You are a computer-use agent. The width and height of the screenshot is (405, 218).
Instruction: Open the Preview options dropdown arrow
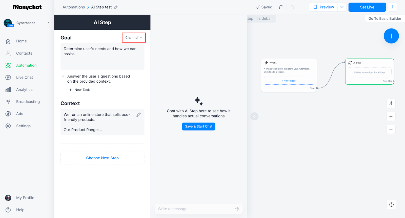click(x=342, y=7)
